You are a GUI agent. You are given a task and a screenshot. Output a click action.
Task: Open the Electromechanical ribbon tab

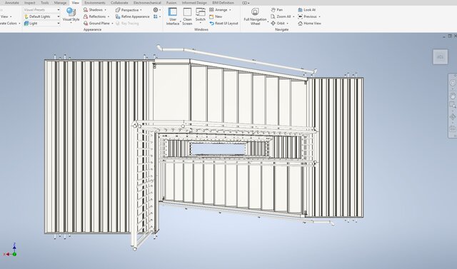pyautogui.click(x=147, y=3)
